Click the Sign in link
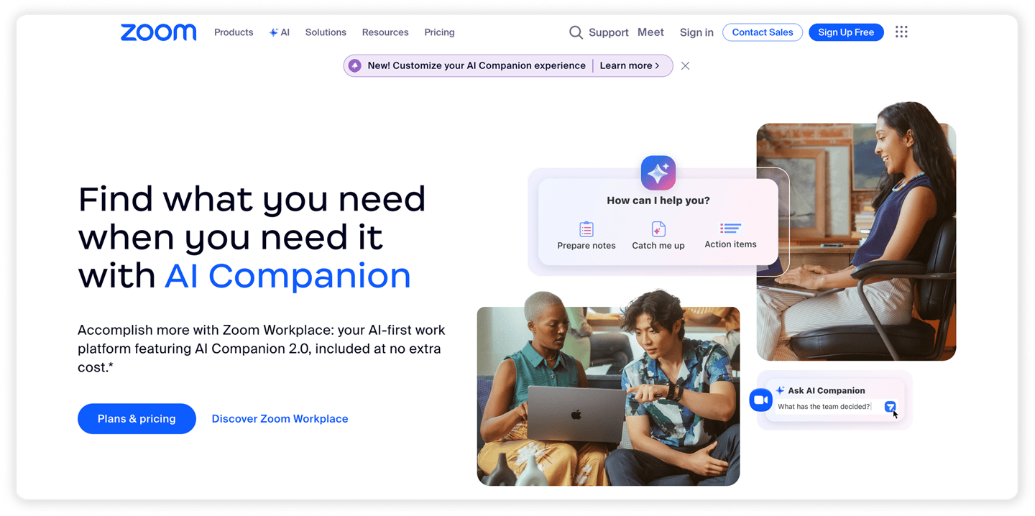 pyautogui.click(x=696, y=32)
